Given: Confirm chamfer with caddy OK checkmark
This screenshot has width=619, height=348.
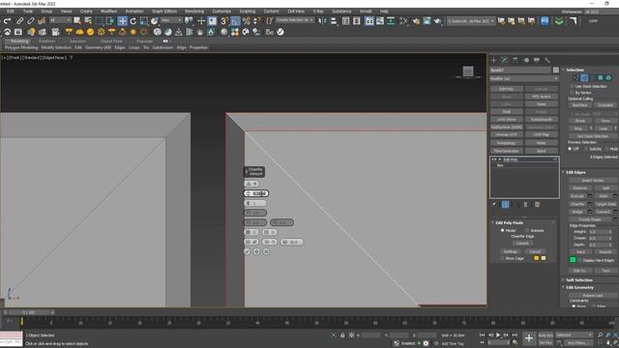Looking at the screenshot, I should tap(248, 251).
